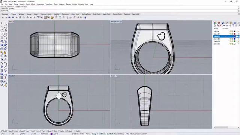Image resolution: width=240 pixels, height=135 pixels.
Task: Click the named CPlanes gray square icon
Action: [x=45, y=17]
